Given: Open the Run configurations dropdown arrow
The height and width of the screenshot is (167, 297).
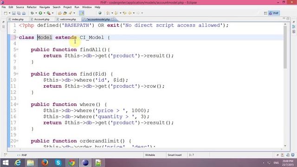Looking at the screenshot, I should coord(45,13).
